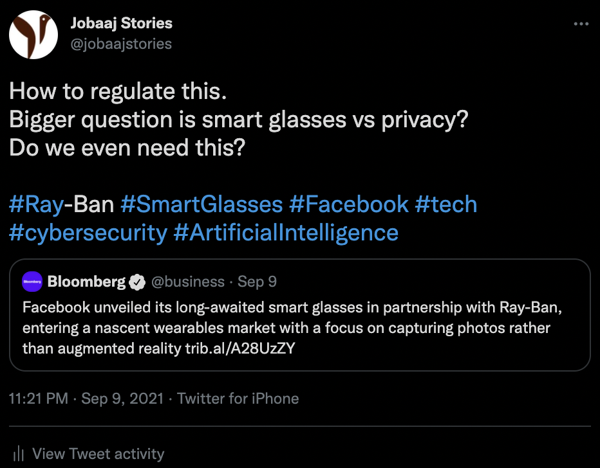600x468 pixels.
Task: Click Bloomberg's verified badge icon
Action: 136,282
